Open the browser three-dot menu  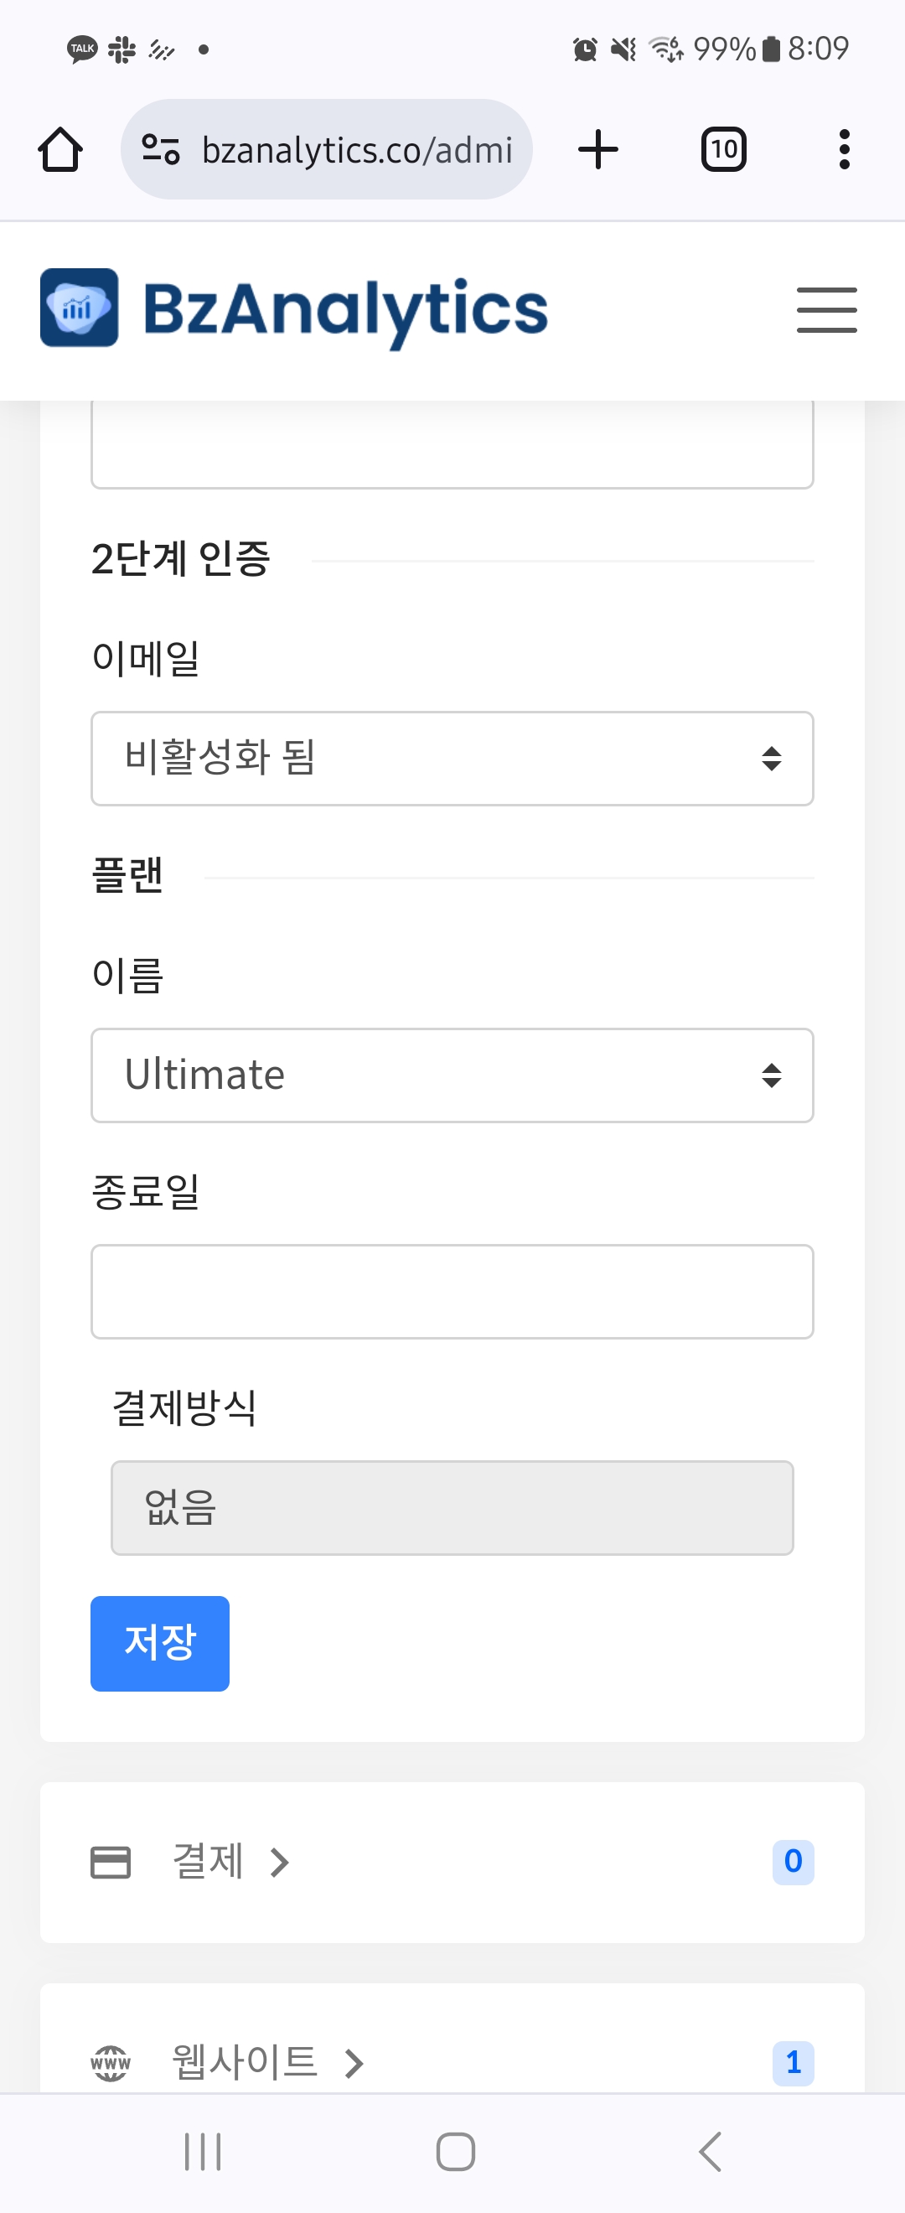tap(844, 150)
